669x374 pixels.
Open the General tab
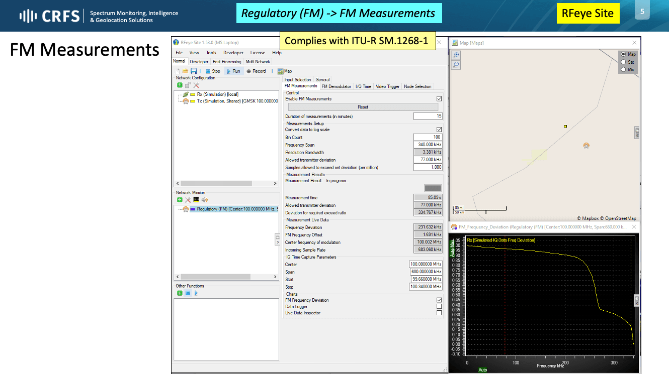click(322, 79)
